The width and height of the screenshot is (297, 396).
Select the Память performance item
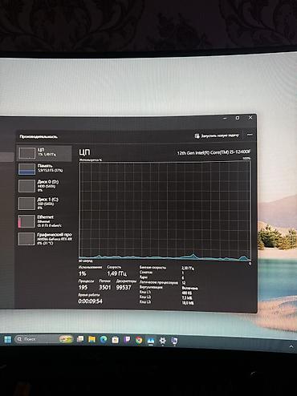[x=44, y=169]
